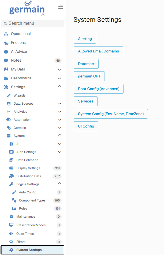
Task: Click the Rules checklist icon
Action: click(14, 208)
